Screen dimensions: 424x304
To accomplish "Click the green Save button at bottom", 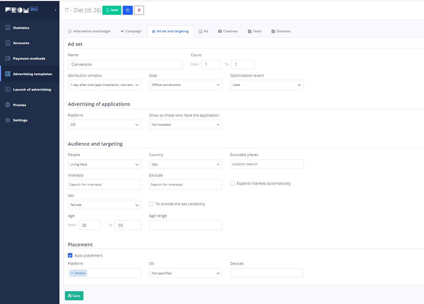I will (x=74, y=296).
